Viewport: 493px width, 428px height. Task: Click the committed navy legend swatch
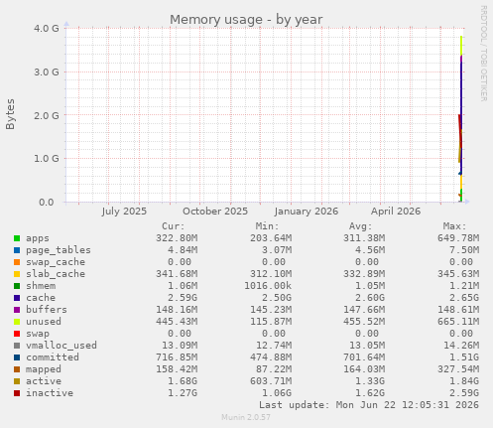tap(17, 357)
